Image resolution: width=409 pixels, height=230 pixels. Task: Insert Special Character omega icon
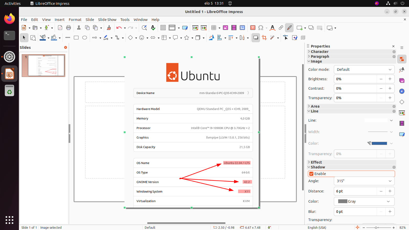(x=261, y=28)
